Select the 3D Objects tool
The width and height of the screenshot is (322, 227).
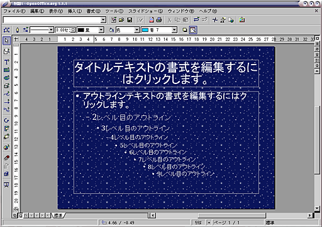7,86
